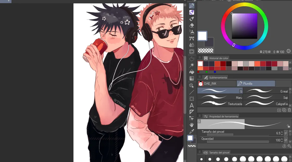
Task: Select the Correct line tool
Action: pos(192,118)
